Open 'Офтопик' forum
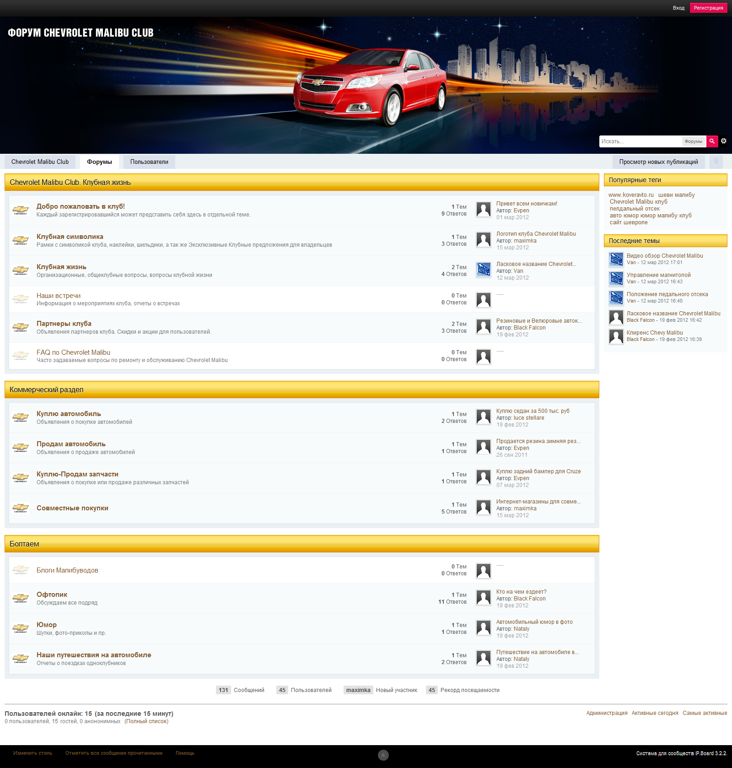Image resolution: width=732 pixels, height=768 pixels. (52, 595)
